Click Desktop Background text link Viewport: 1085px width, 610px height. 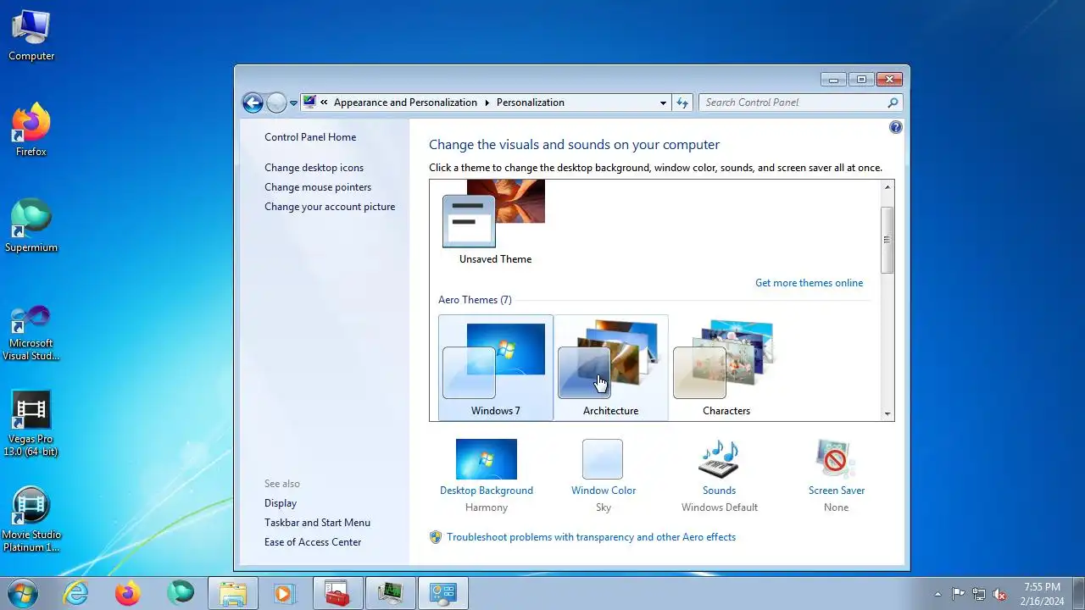pos(487,491)
